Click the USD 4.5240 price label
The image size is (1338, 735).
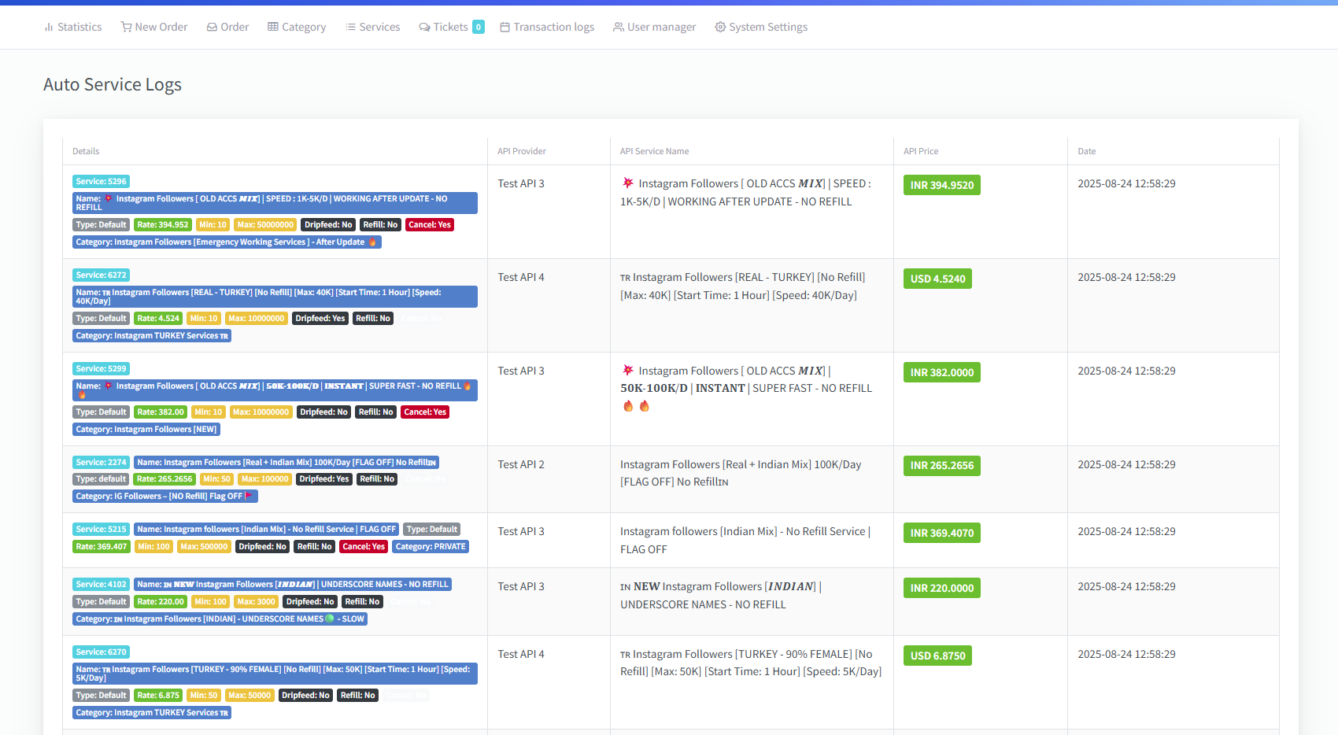tap(937, 279)
